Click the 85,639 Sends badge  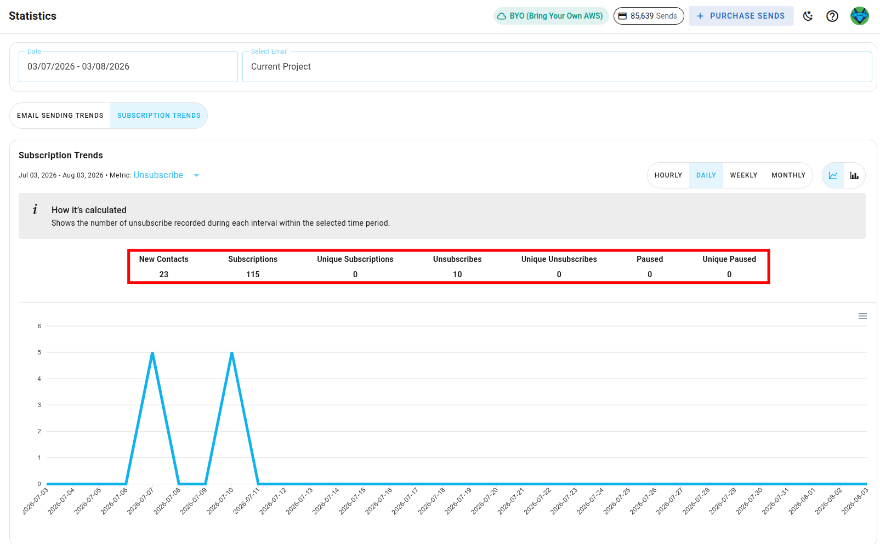649,16
